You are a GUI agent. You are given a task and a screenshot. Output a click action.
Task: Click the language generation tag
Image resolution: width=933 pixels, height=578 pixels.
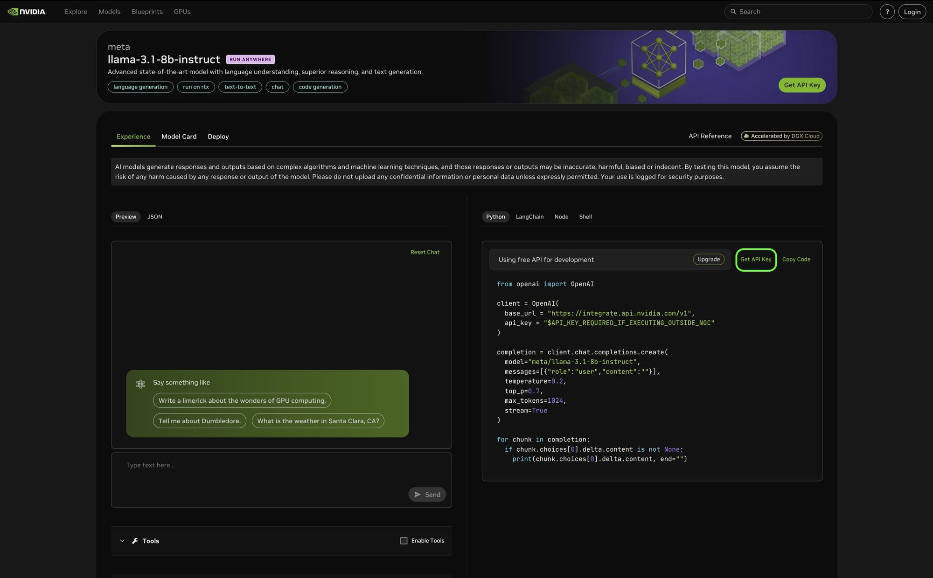[x=140, y=87]
